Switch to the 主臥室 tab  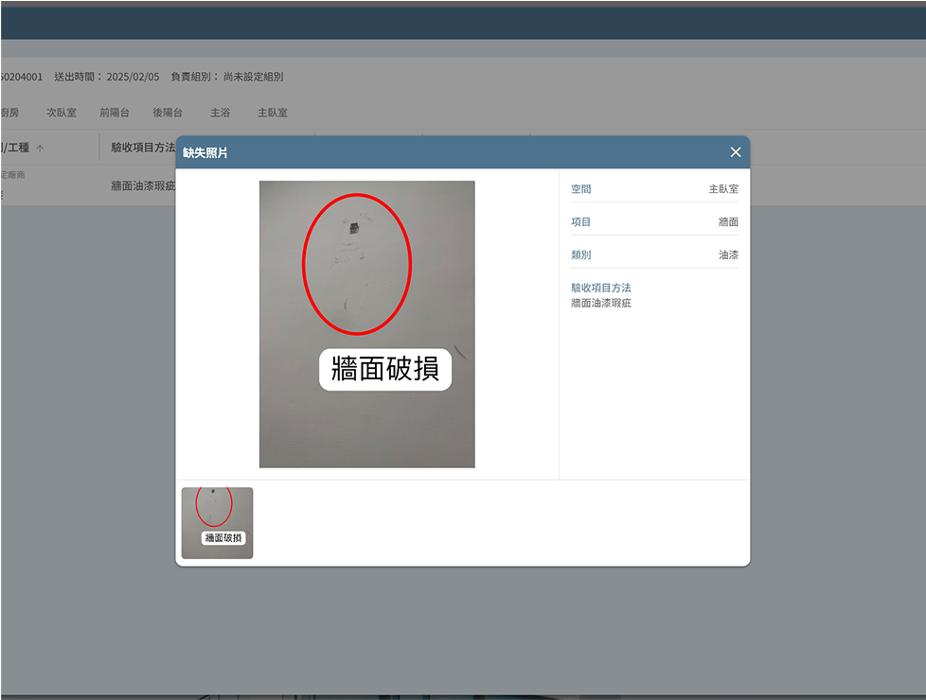click(x=273, y=113)
